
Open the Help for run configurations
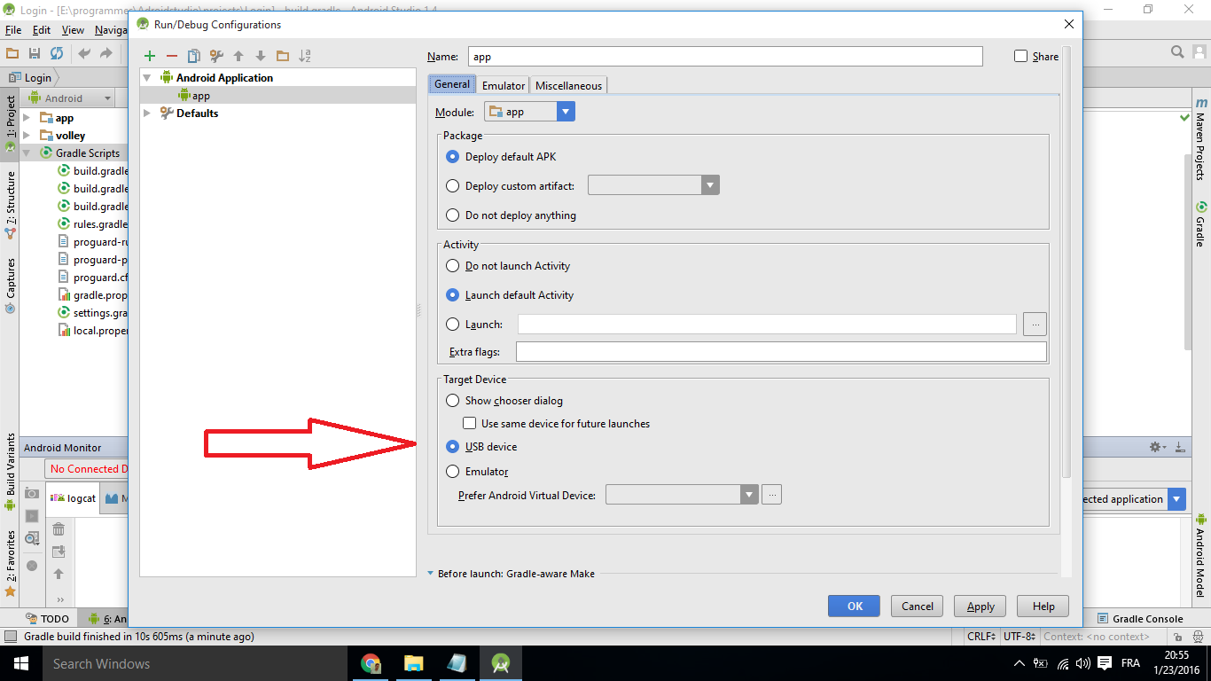1042,606
